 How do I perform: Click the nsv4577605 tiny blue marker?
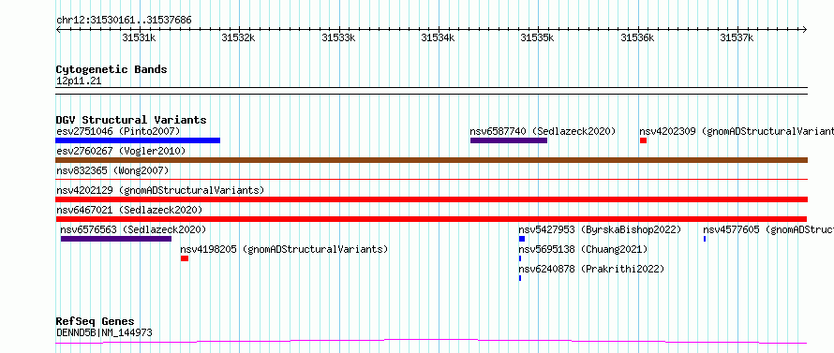point(705,239)
